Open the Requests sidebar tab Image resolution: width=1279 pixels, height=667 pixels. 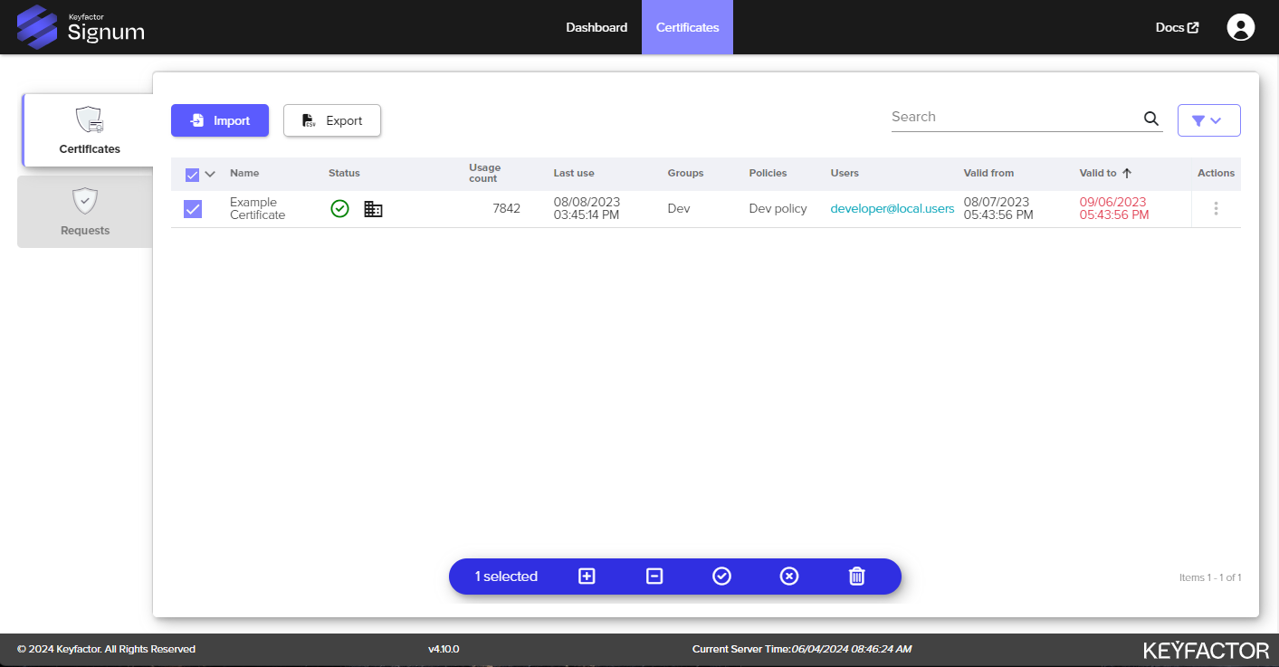(85, 212)
